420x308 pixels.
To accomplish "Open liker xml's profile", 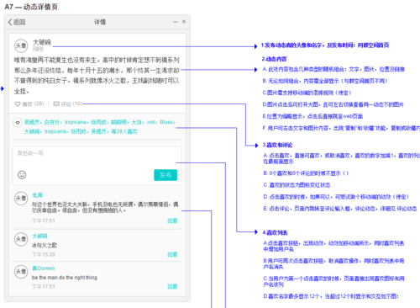I will tap(151, 122).
